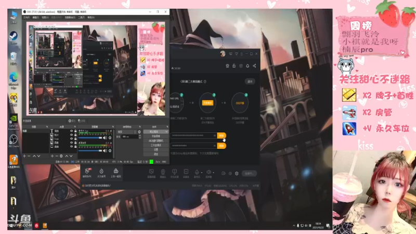Click help icon beside OBS第三方推流模式
The height and width of the screenshot is (234, 416).
(205, 82)
